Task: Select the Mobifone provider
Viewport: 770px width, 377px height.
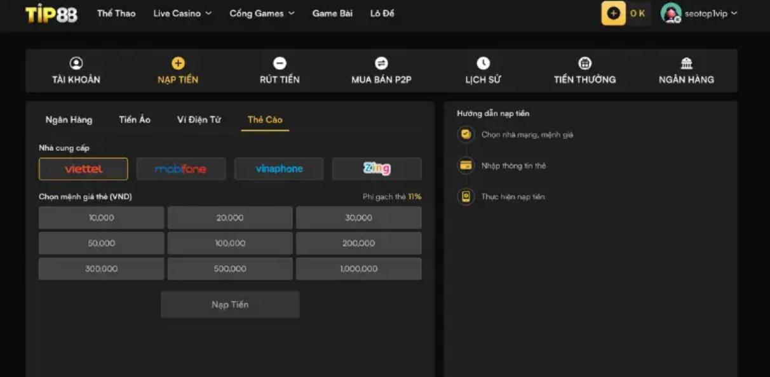Action: tap(181, 169)
